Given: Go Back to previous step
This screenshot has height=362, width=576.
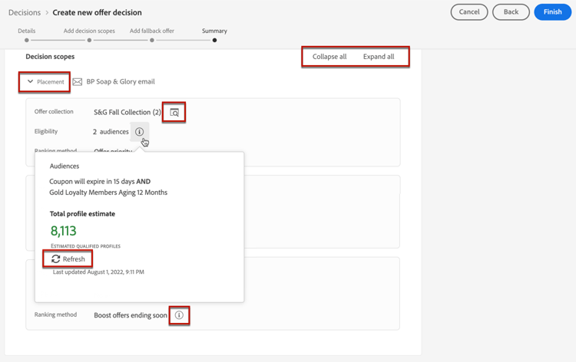Looking at the screenshot, I should click(511, 12).
